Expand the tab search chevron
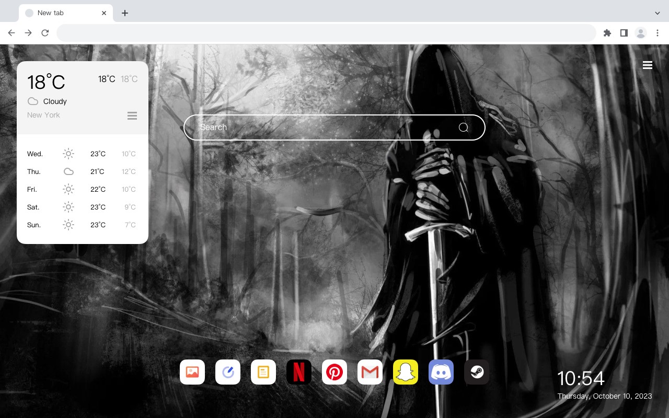Screen dimensions: 669x418 (658, 13)
